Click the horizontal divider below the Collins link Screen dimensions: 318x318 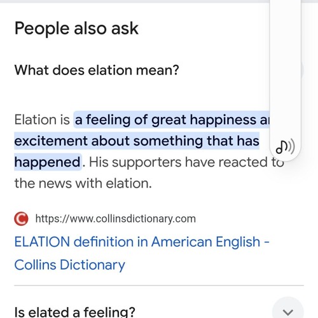click(159, 286)
